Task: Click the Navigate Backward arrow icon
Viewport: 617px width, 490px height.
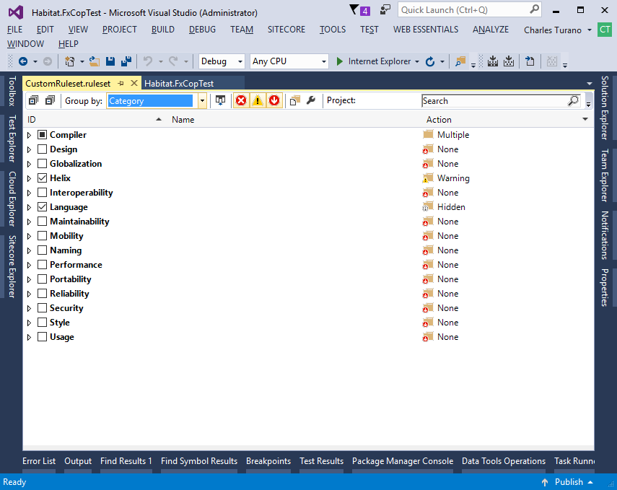Action: tap(23, 61)
